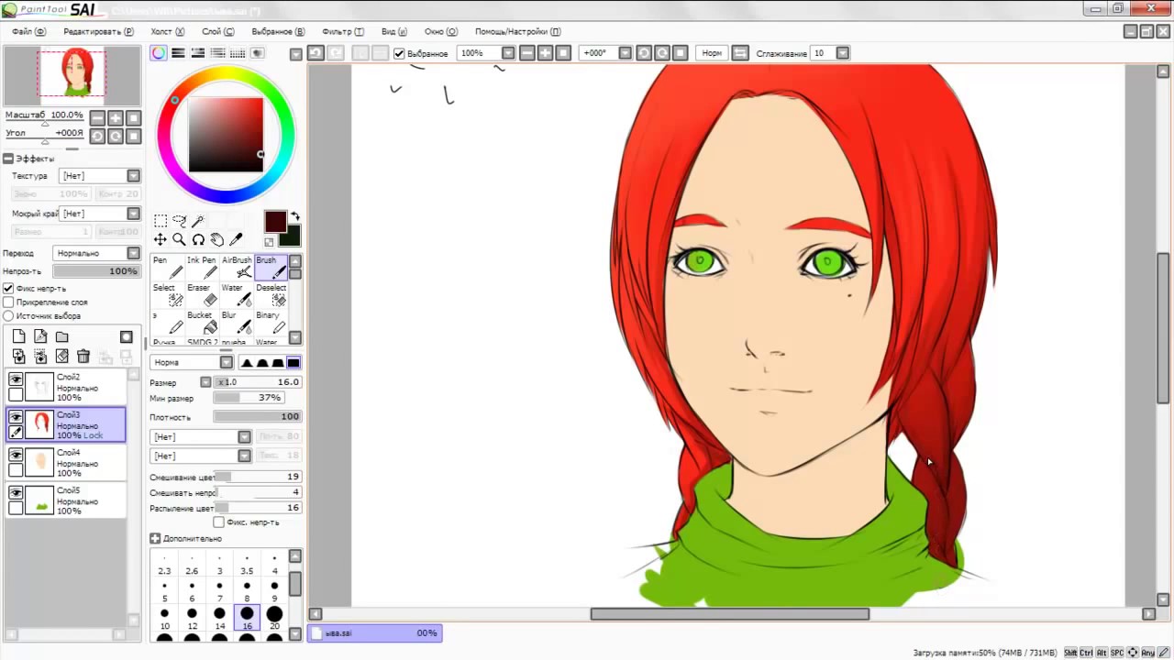Image resolution: width=1174 pixels, height=660 pixels.
Task: Hide layer Слой2 with its eye icon
Action: [16, 379]
